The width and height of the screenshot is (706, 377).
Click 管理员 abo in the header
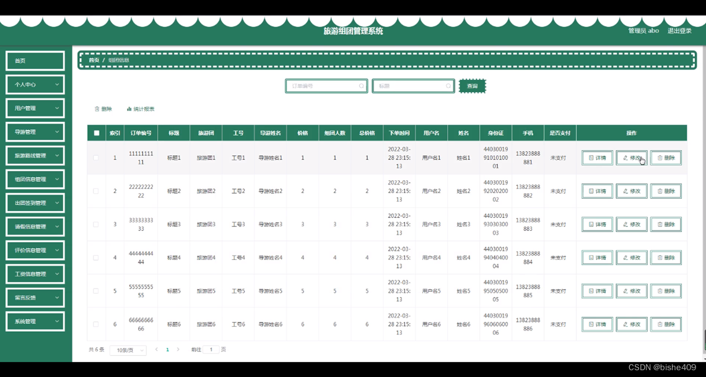pyautogui.click(x=643, y=30)
